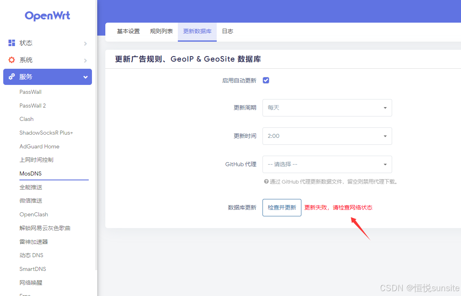Click the status grid icon

point(12,43)
